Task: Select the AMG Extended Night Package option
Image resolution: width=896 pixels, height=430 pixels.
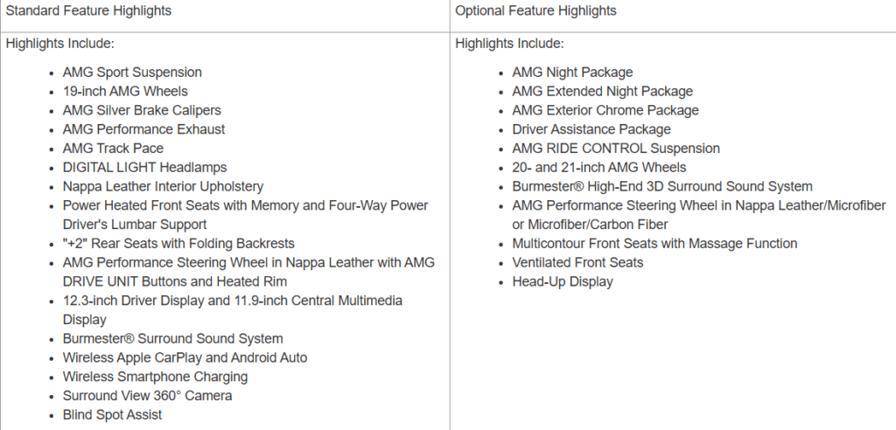Action: coord(602,91)
